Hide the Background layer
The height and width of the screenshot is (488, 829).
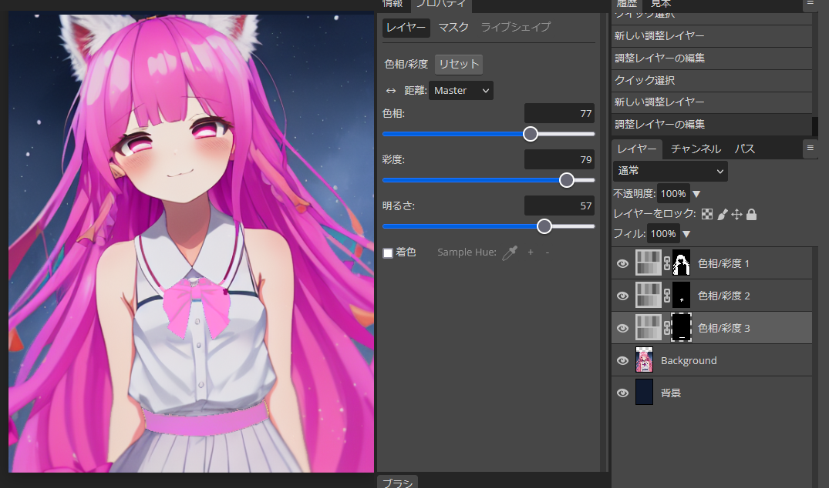coord(622,359)
